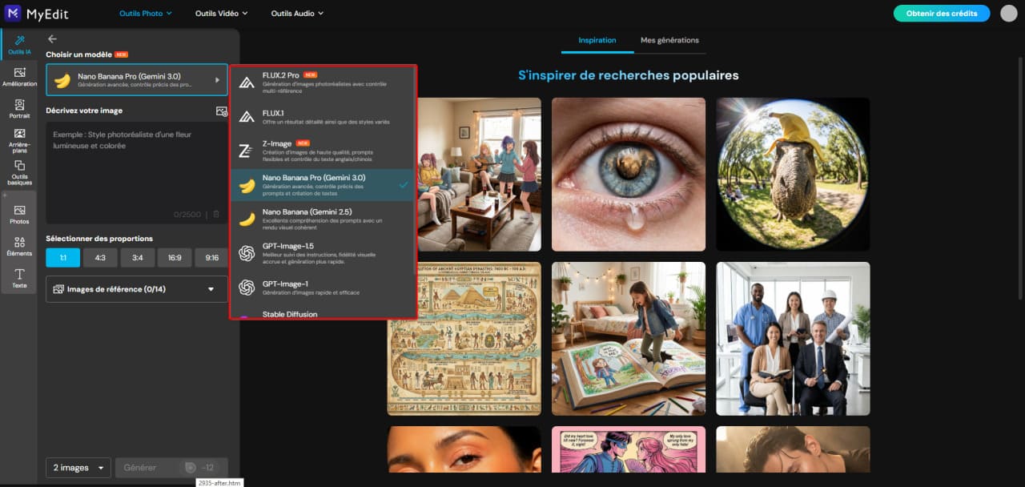Select the 16:9 proportion
This screenshot has height=487, width=1025.
[175, 257]
